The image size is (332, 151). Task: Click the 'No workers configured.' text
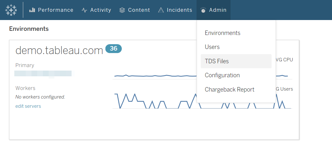[x=40, y=97]
